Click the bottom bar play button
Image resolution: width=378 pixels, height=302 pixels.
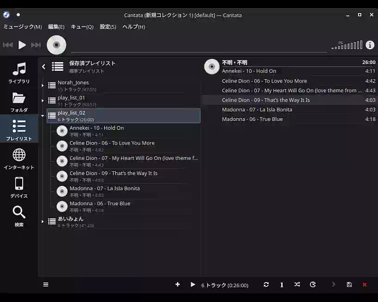[x=193, y=284]
